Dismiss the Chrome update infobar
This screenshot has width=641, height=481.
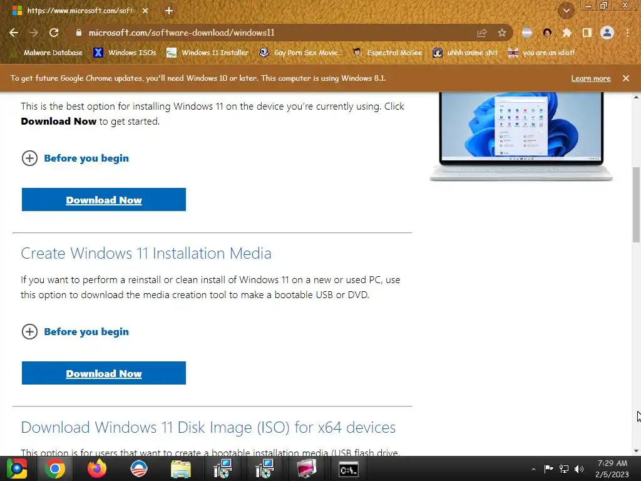pos(626,78)
